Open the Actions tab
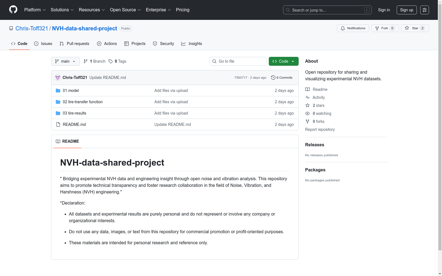The height and width of the screenshot is (276, 442). [107, 44]
